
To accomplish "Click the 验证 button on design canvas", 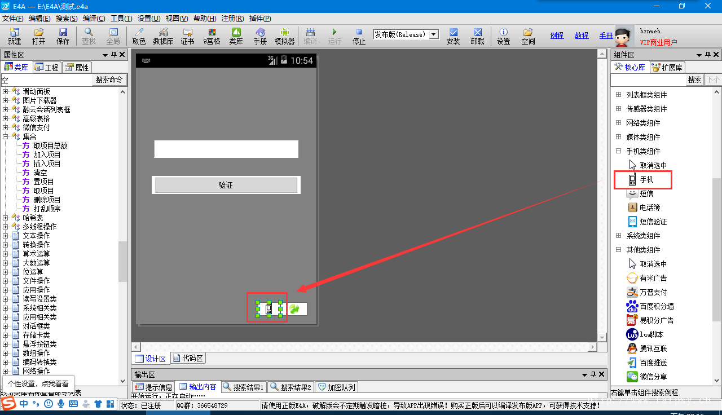I will pyautogui.click(x=226, y=185).
